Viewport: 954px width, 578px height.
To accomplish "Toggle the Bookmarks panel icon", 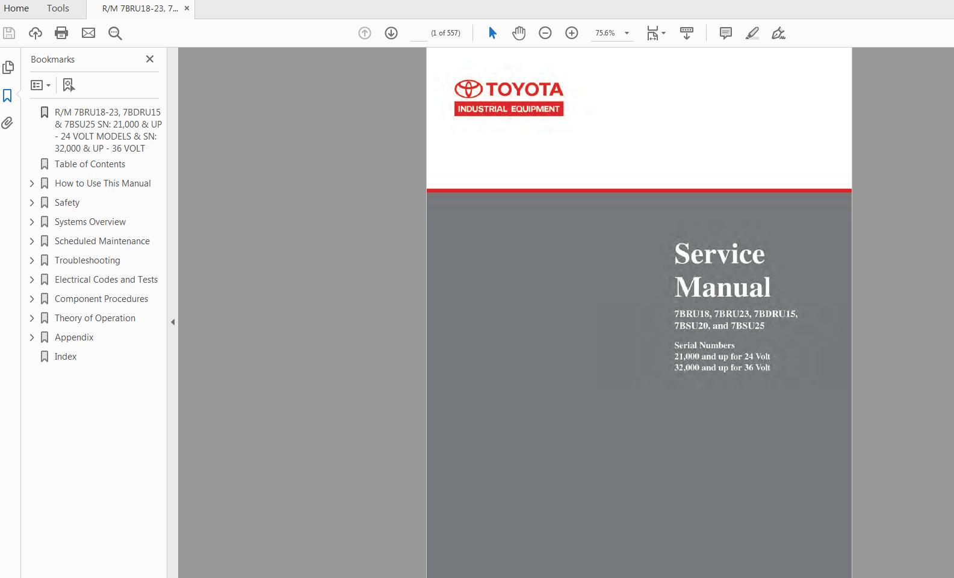I will [8, 96].
